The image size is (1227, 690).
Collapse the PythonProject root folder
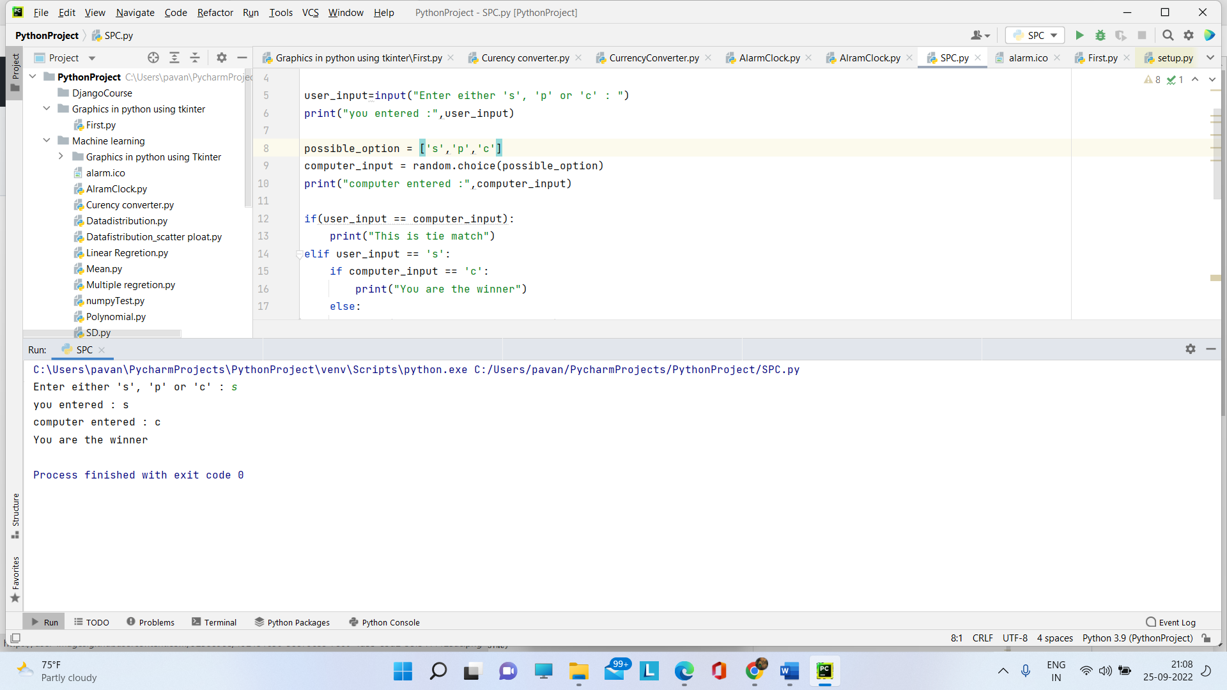(33, 77)
